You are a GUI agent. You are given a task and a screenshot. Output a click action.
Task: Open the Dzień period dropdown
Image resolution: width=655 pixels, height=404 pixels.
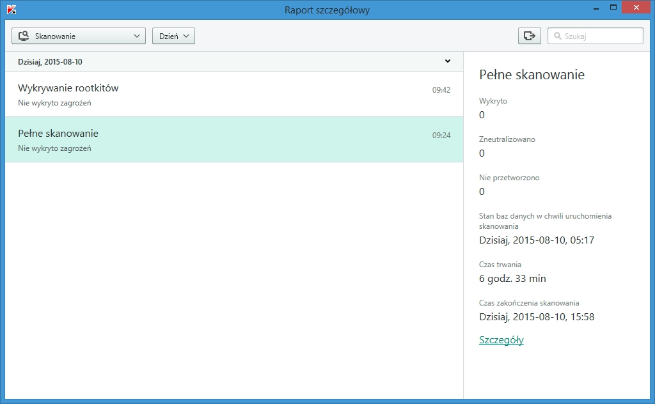point(173,36)
